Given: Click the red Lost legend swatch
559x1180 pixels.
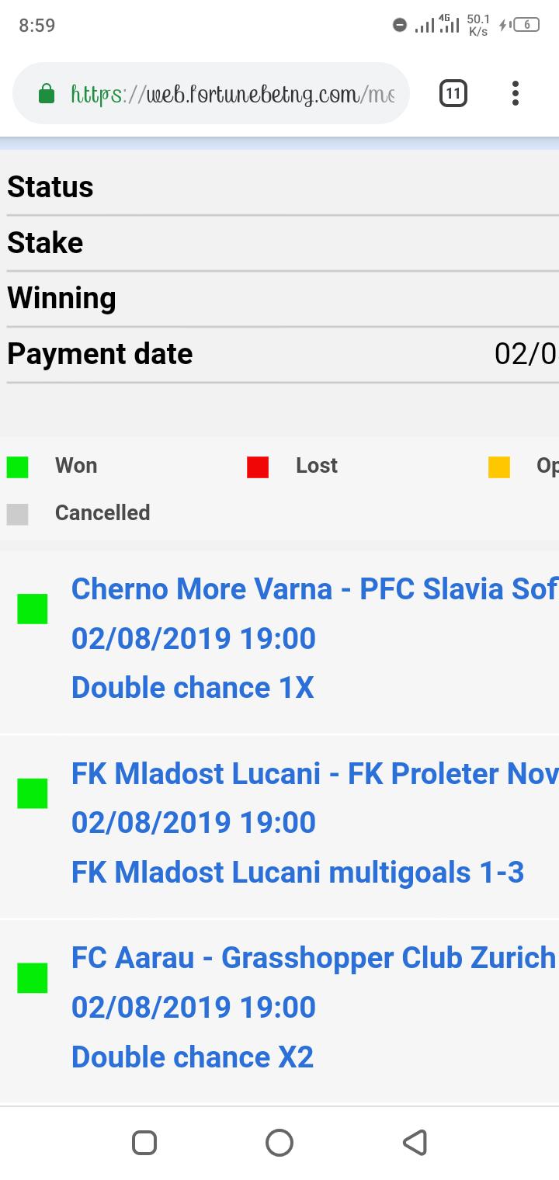Looking at the screenshot, I should (x=258, y=467).
